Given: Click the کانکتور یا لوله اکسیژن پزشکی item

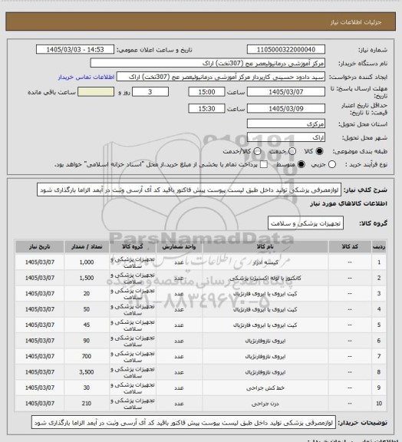Looking at the screenshot, I should coord(265,279).
